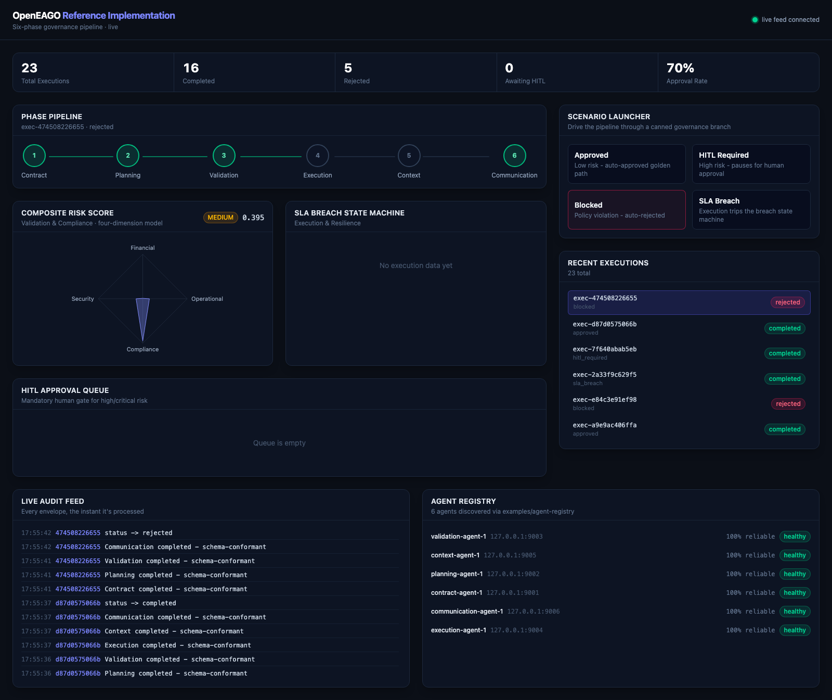The width and height of the screenshot is (832, 700).
Task: Click the 70% Approval Rate stat
Action: pyautogui.click(x=738, y=72)
